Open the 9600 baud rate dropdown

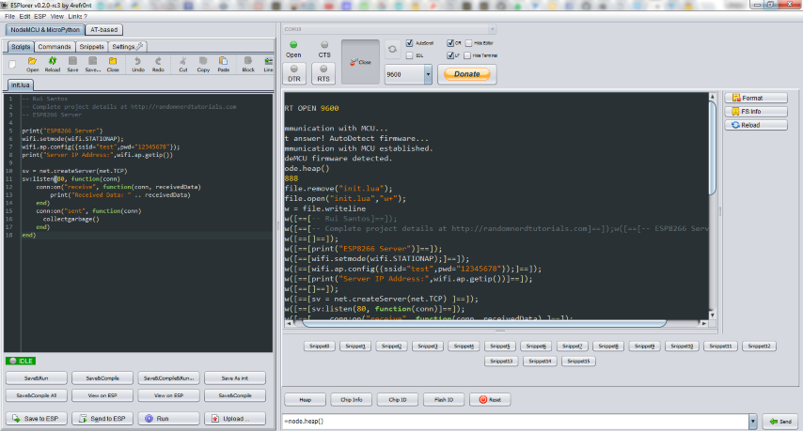428,74
